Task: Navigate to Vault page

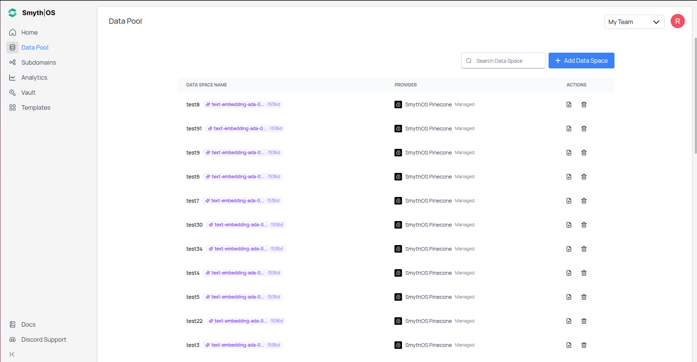Action: click(28, 92)
